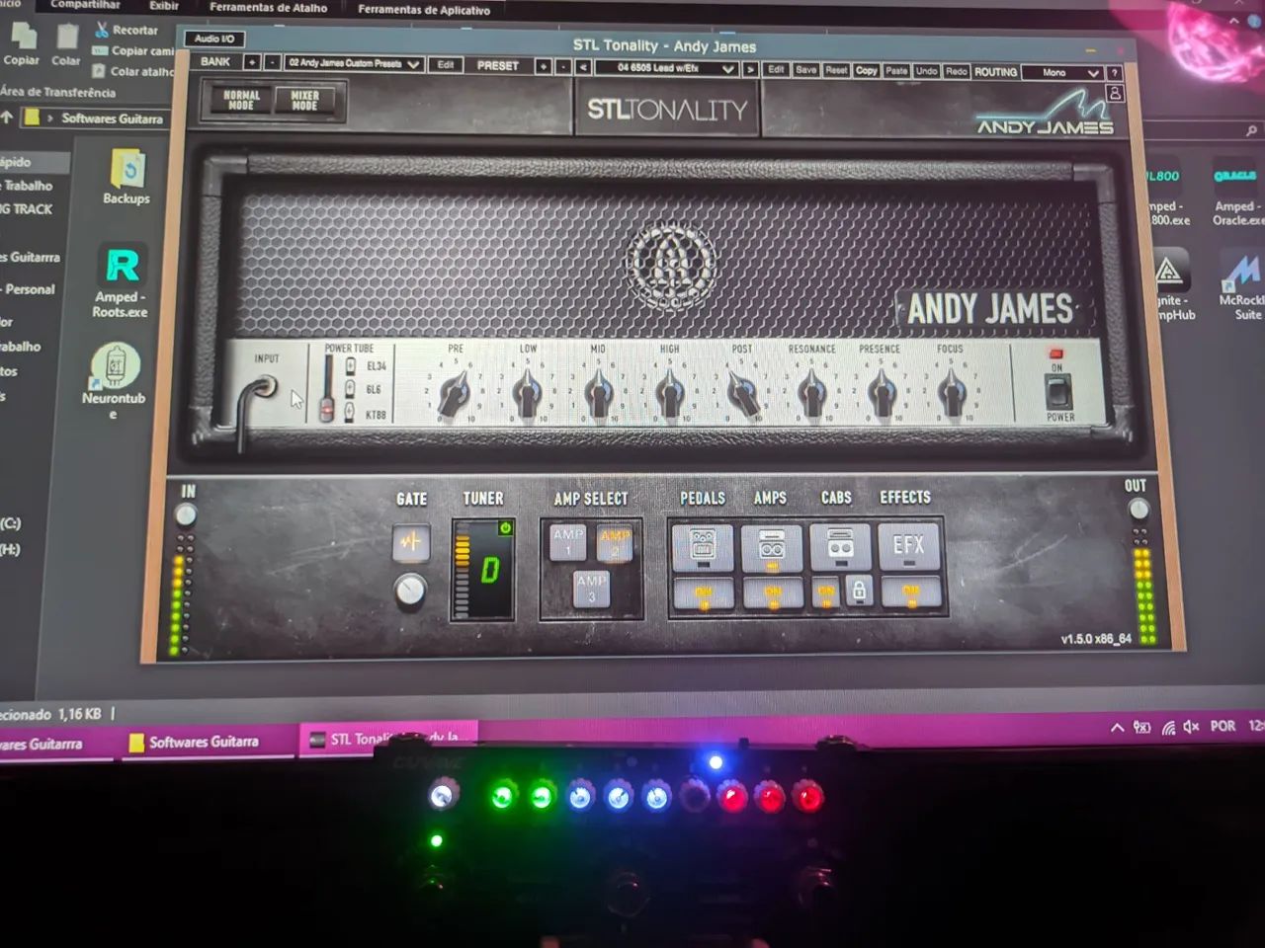
Task: Click the Redo button
Action: (x=956, y=71)
